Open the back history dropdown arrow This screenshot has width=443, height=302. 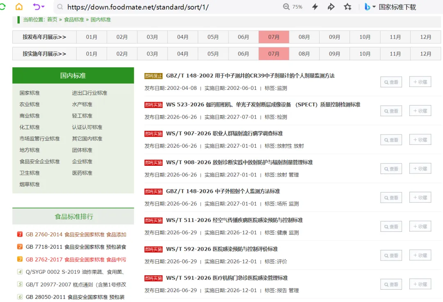point(43,7)
